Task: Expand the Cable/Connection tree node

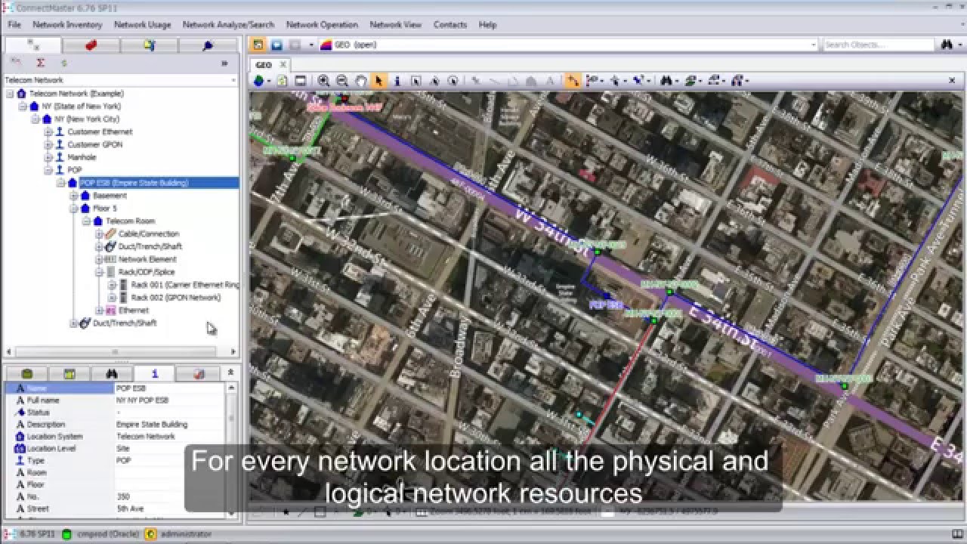Action: tap(99, 234)
